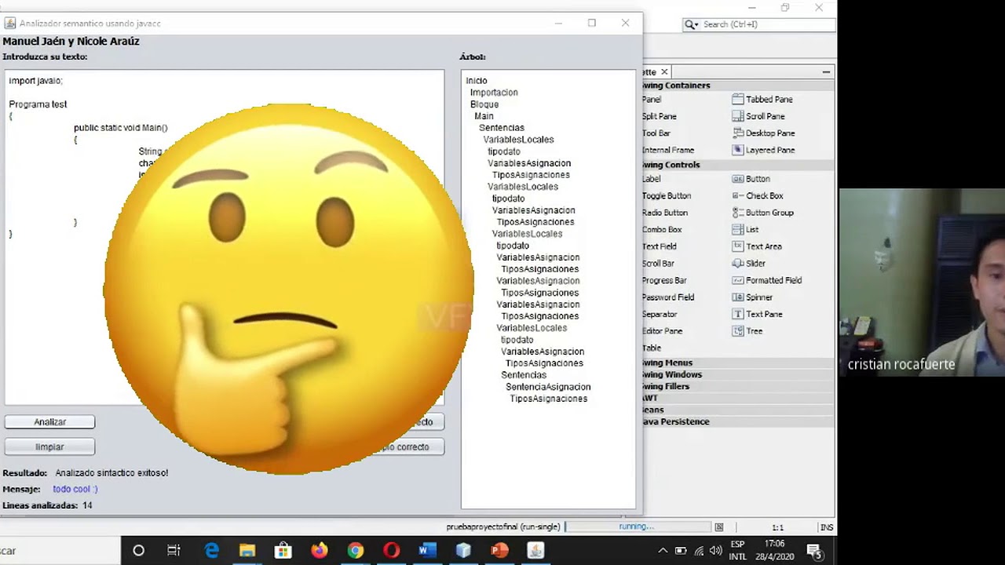Viewport: 1005px width, 565px height.
Task: Click the limpiar button
Action: 49,447
